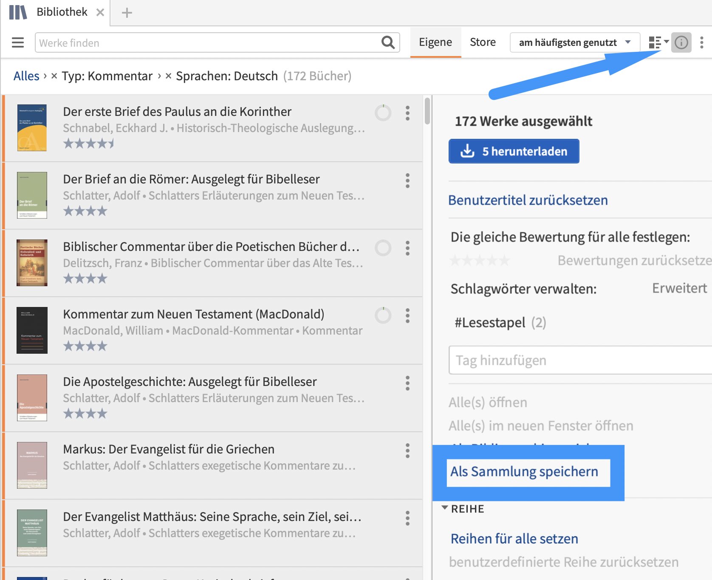Open the view layout dropdown arrow
This screenshot has height=580, width=712.
666,42
